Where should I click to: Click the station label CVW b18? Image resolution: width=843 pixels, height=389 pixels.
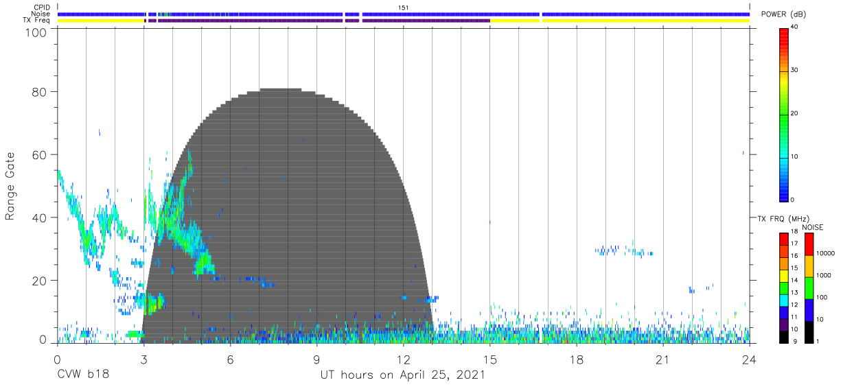[x=82, y=375]
